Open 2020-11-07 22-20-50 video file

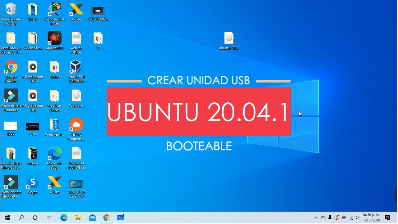tap(76, 189)
